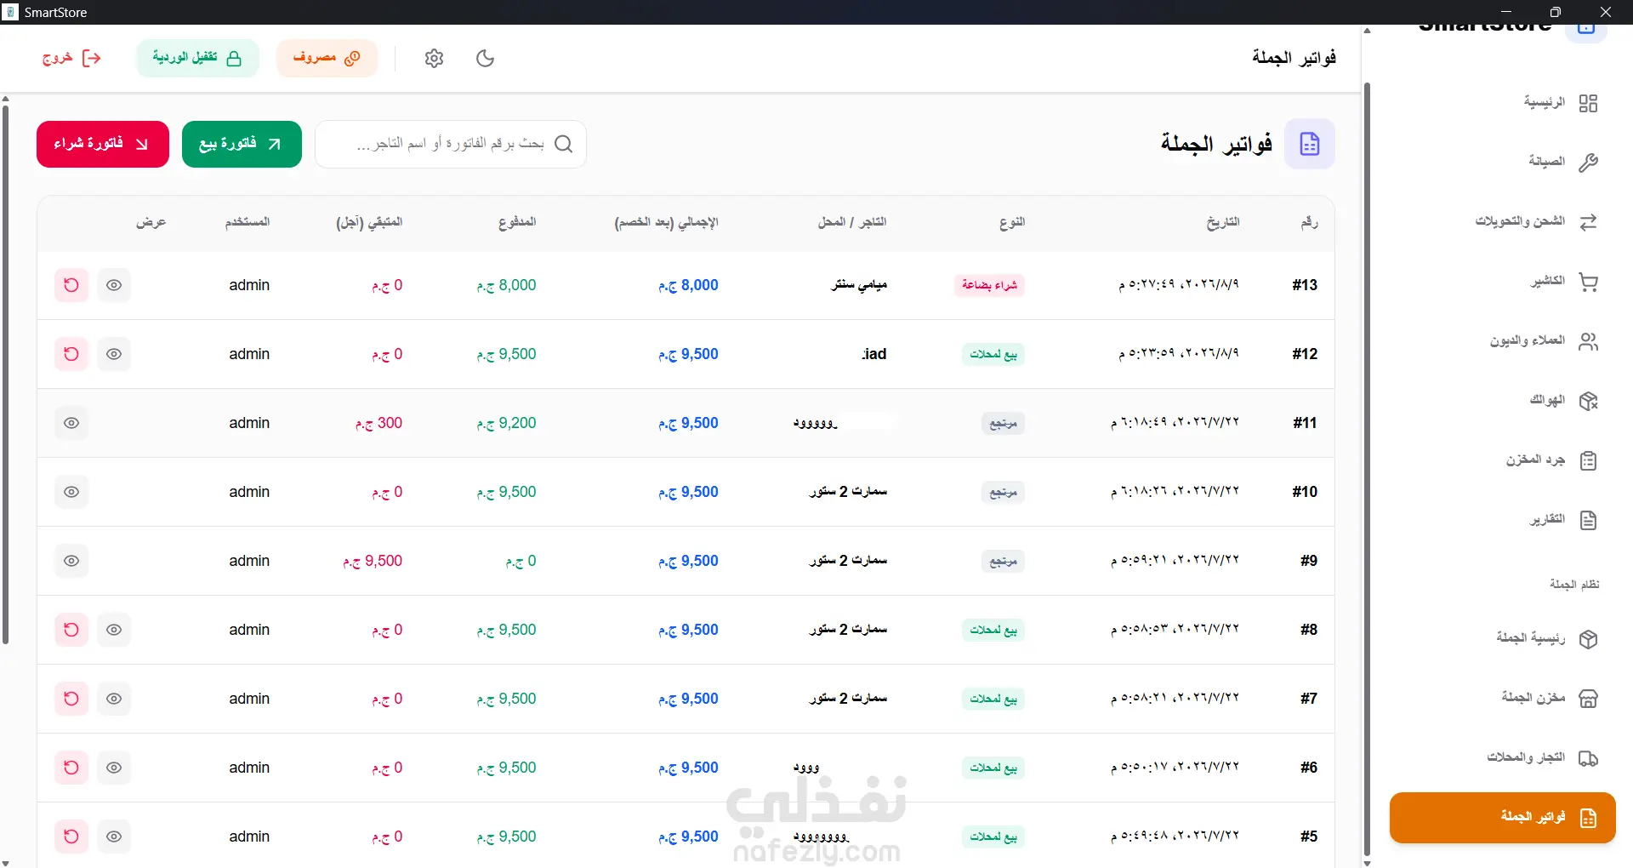Screen dimensions: 1633x868
Task: Open الكاشير cashier cart icon
Action: point(1588,282)
